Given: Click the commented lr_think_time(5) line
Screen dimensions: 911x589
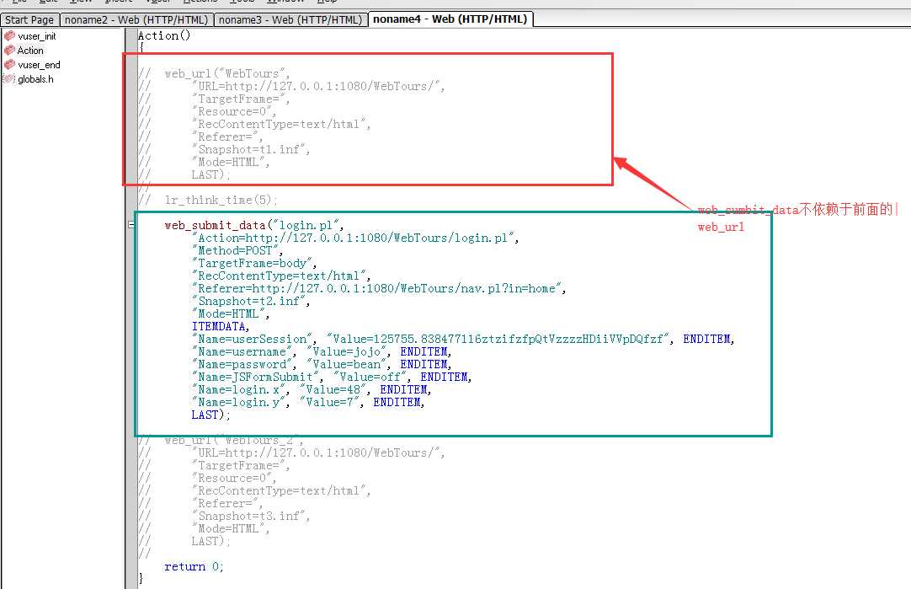Looking at the screenshot, I should [x=221, y=200].
